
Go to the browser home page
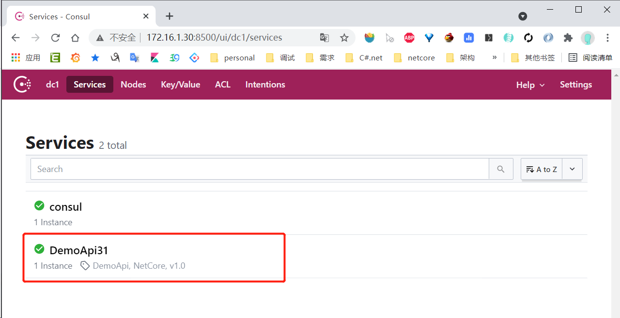point(75,38)
